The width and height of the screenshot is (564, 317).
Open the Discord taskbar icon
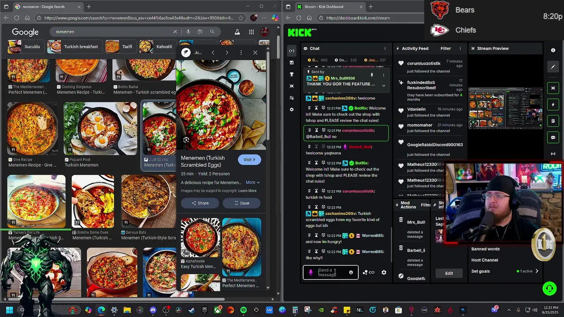(x=153, y=310)
